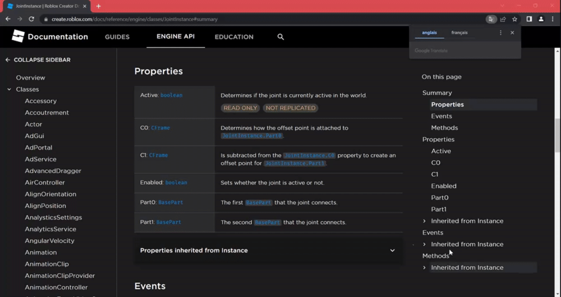561x297 pixels.
Task: Open the AnalysticsSettings class page
Action: (x=53, y=217)
